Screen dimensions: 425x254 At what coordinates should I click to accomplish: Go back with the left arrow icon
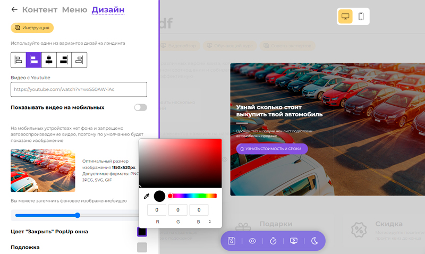[x=14, y=10]
